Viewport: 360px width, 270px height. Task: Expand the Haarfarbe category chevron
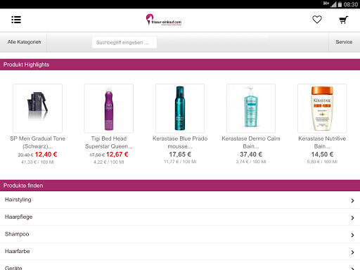coord(352,252)
